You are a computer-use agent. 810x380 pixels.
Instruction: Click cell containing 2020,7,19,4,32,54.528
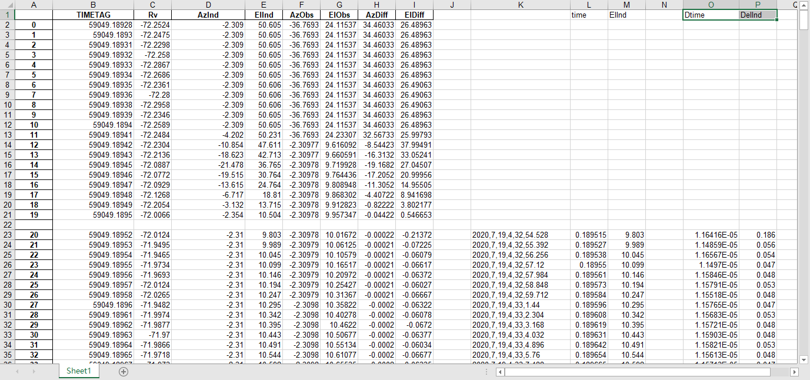520,235
